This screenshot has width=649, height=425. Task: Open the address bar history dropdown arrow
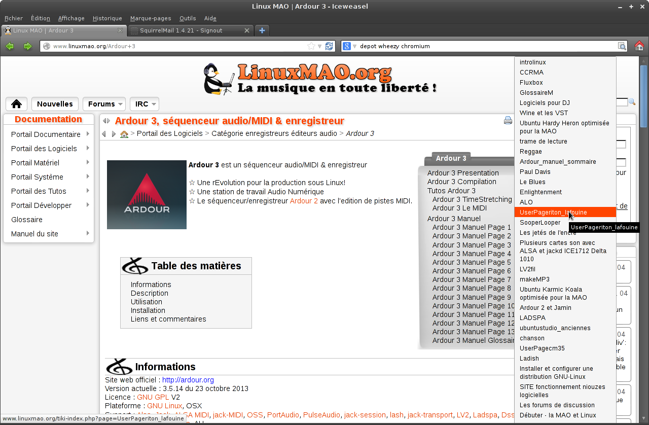coord(320,47)
